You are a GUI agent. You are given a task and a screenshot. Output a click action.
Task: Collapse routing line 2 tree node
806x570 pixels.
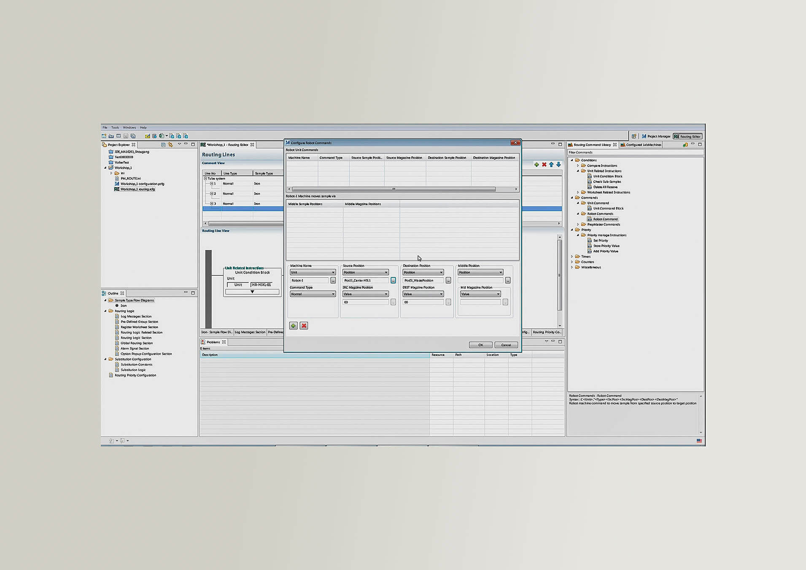[x=212, y=194]
